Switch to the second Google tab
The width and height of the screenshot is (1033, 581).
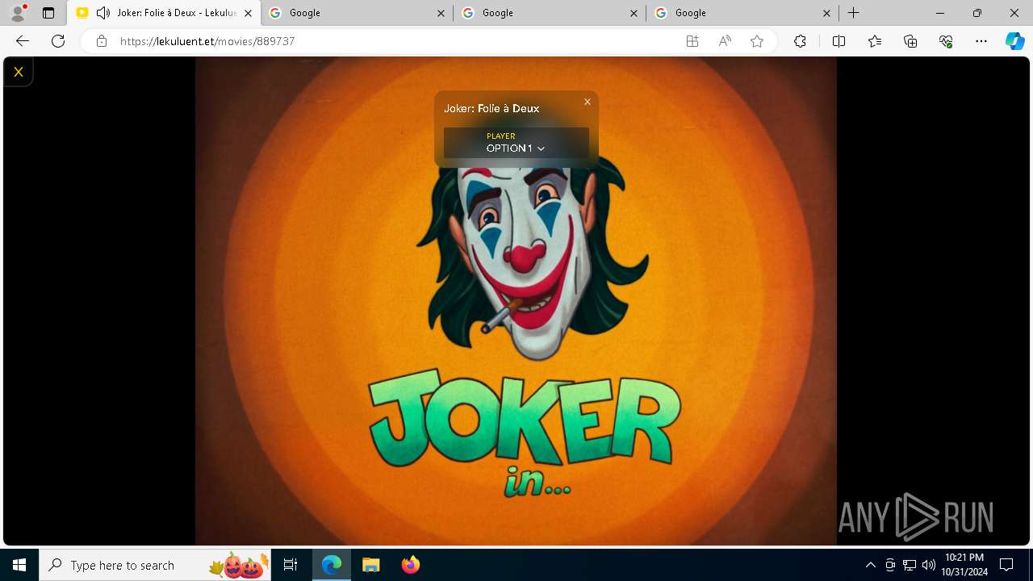pos(550,13)
